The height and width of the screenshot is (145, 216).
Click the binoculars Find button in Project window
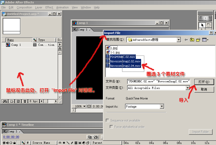click(5, 101)
